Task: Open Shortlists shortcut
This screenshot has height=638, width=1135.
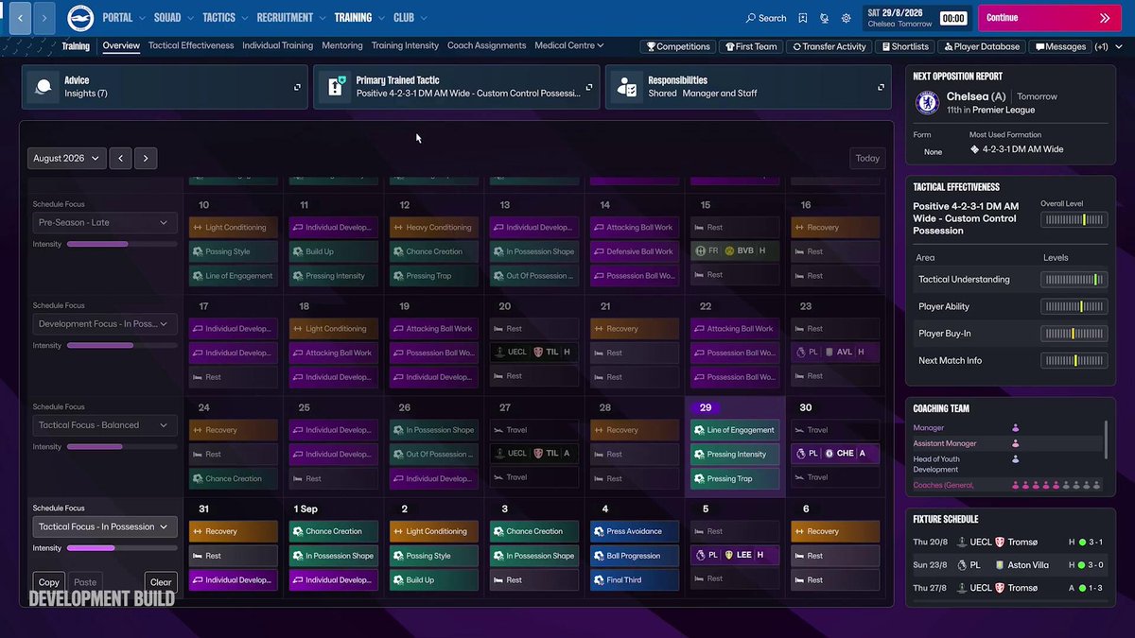Action: (905, 46)
